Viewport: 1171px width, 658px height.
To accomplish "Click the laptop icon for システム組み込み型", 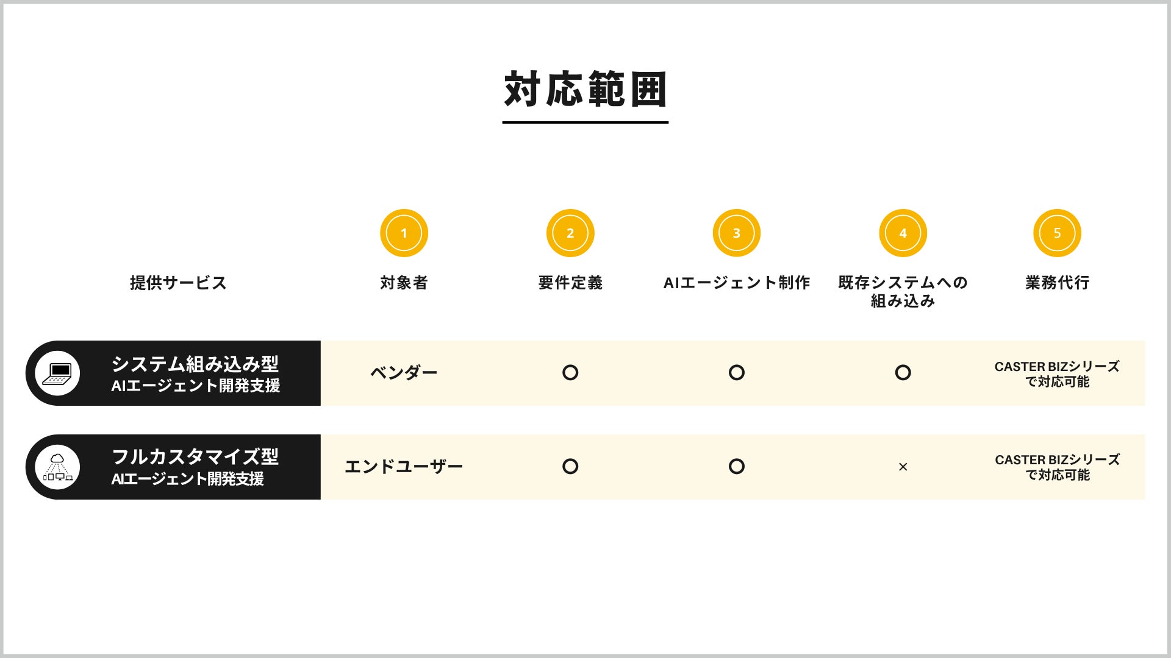I will pyautogui.click(x=57, y=373).
